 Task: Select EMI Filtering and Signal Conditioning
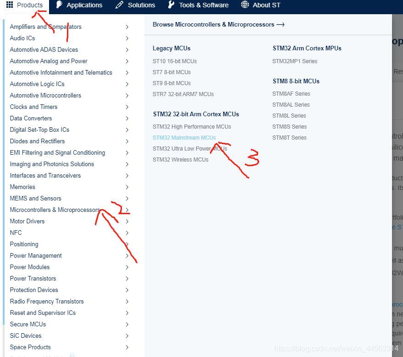tap(57, 153)
